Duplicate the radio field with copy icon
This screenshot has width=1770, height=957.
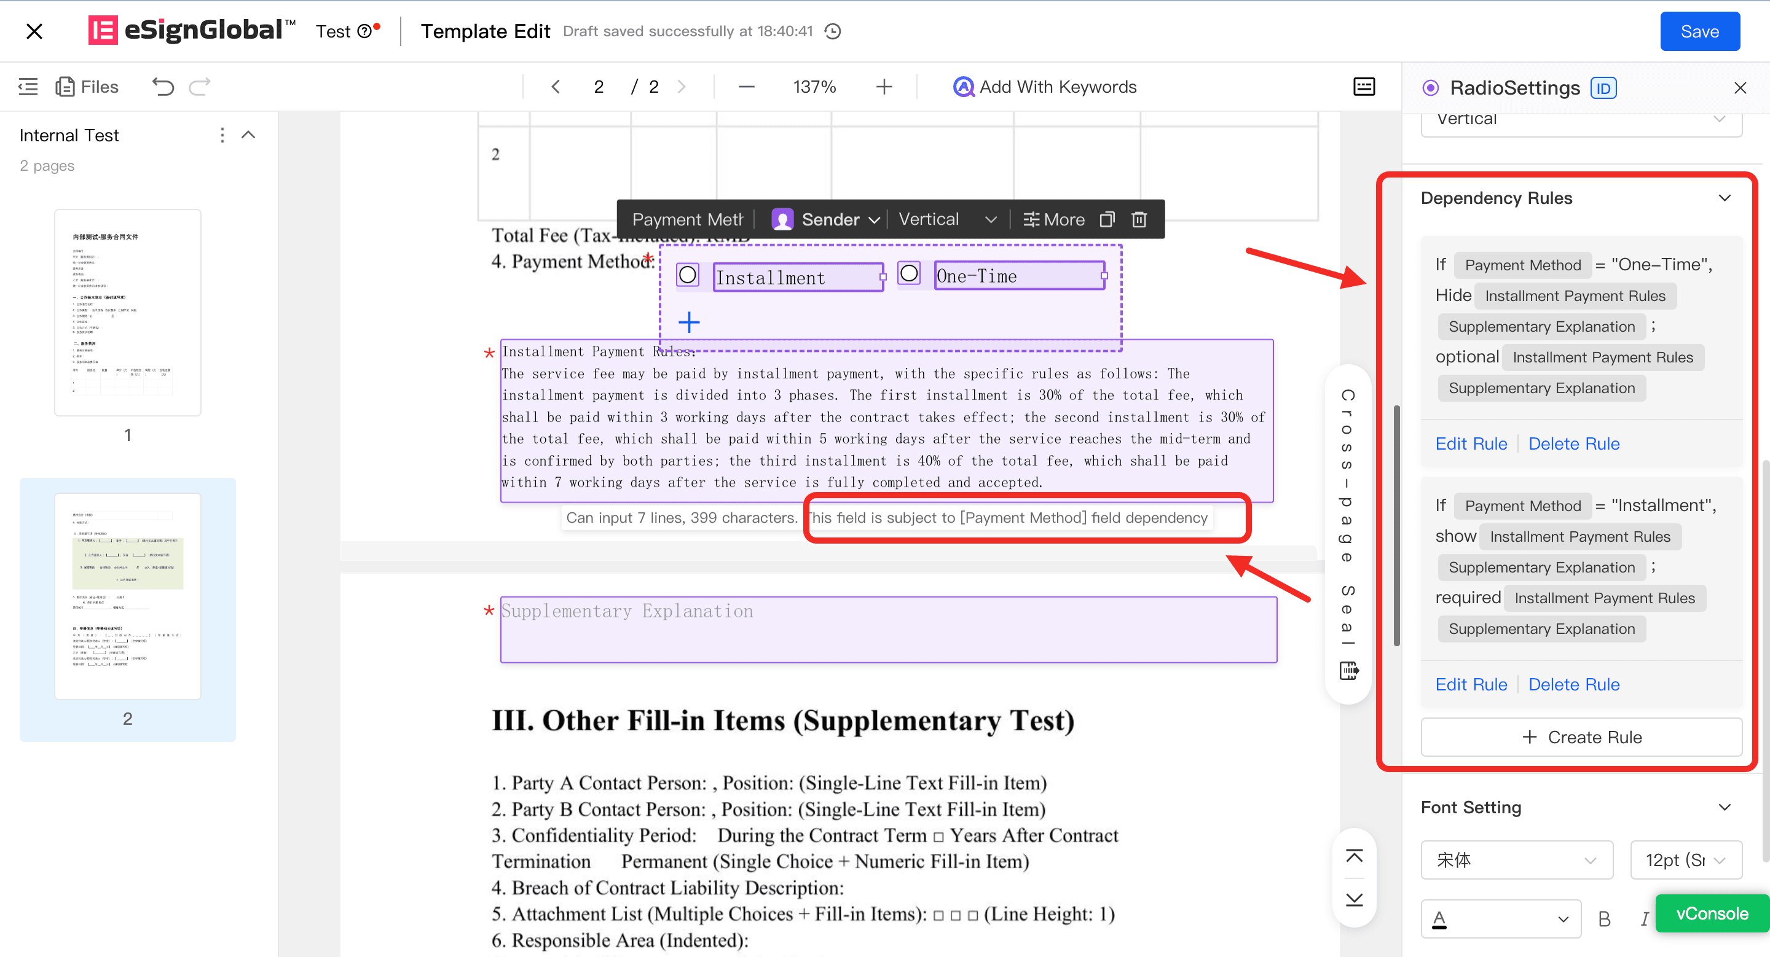1107,220
